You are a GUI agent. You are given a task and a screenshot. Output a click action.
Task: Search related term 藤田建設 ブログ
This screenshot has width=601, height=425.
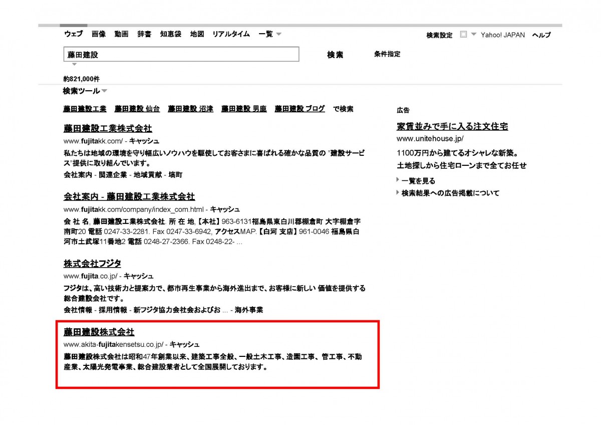pyautogui.click(x=299, y=109)
